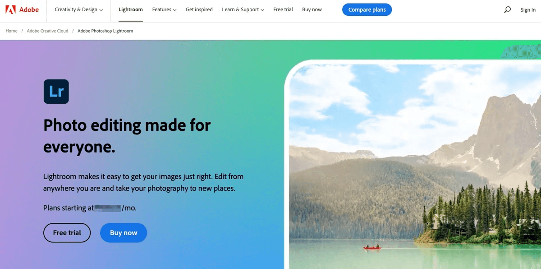Image resolution: width=541 pixels, height=269 pixels.
Task: Go to the Home breadcrumb link
Action: click(12, 31)
